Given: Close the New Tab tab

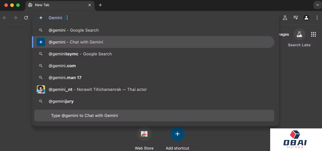Looking at the screenshot, I should [90, 5].
